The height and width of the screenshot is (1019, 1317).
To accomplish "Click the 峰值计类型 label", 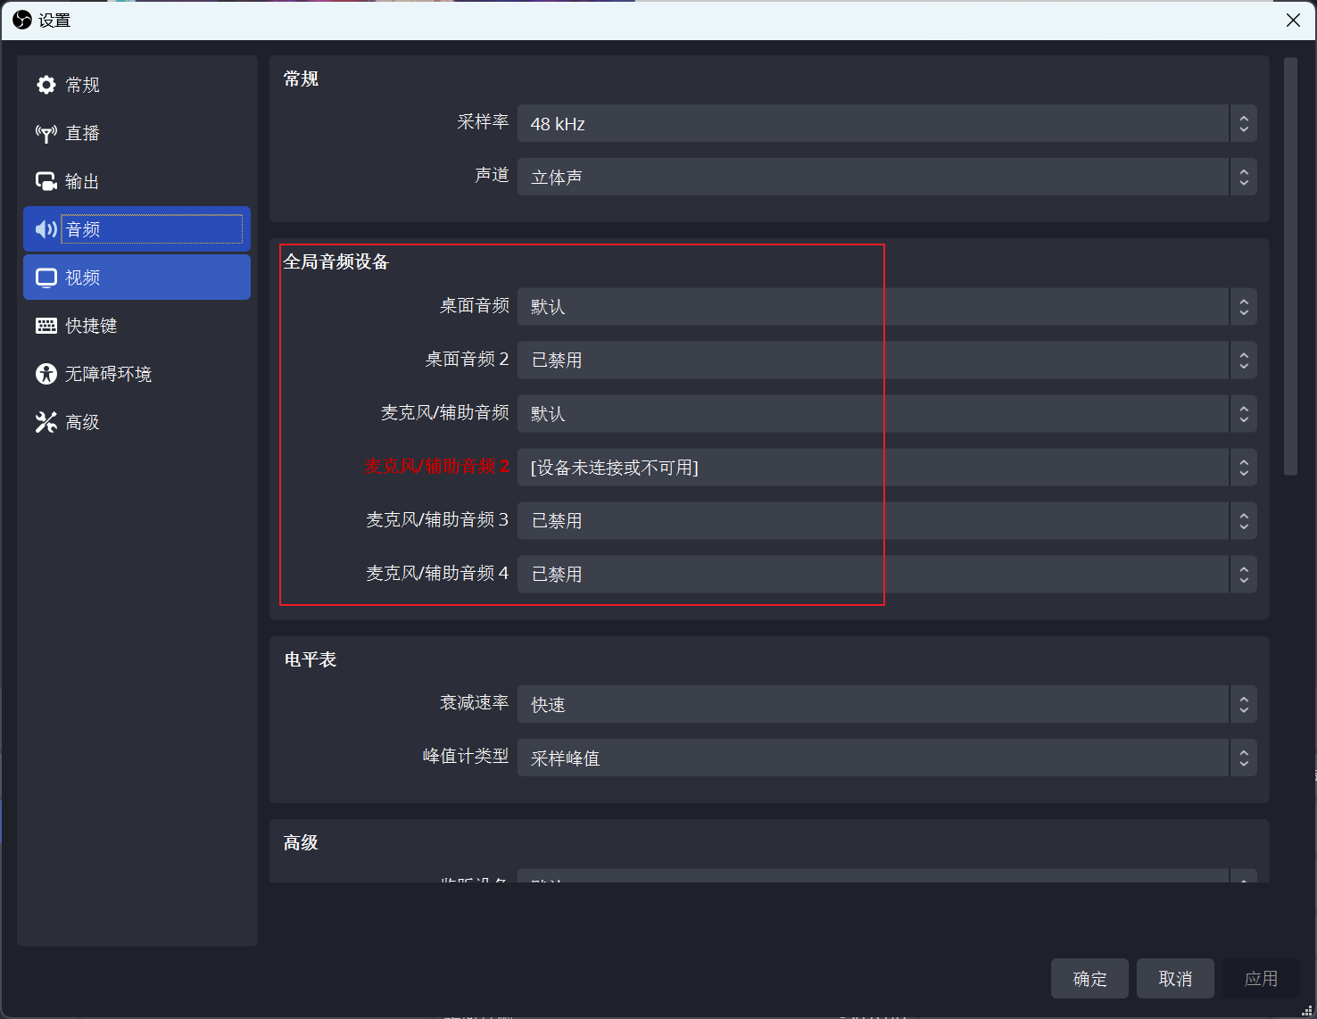I will 466,756.
